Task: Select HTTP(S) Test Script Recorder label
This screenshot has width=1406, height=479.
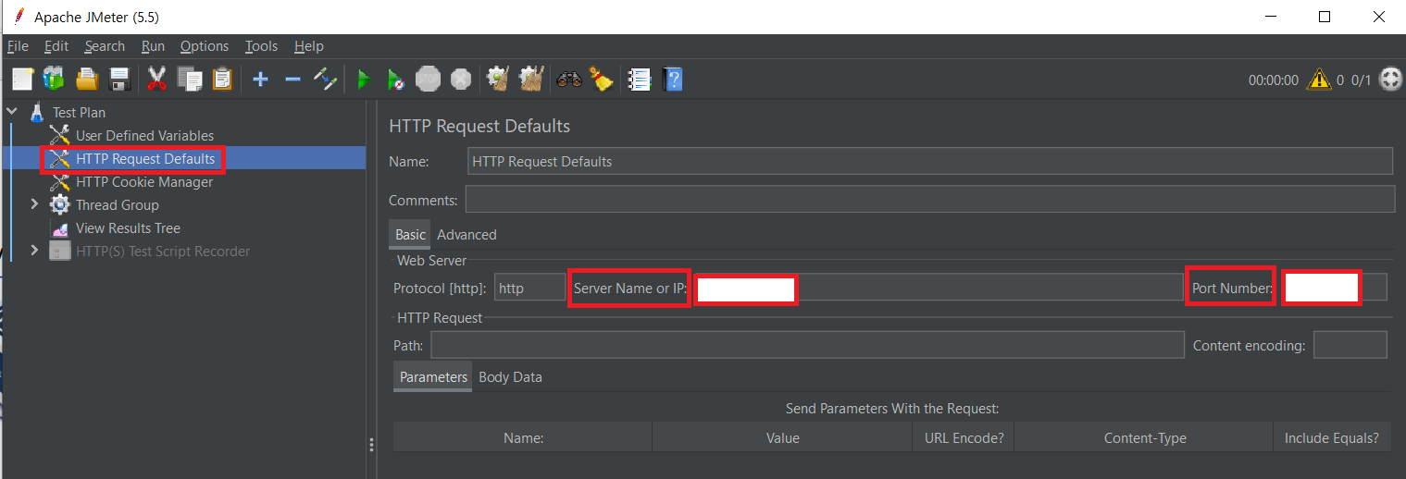Action: coord(163,252)
